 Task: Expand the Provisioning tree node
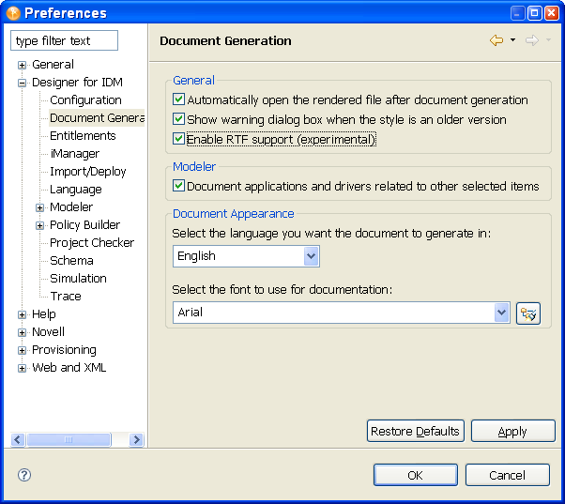coord(22,350)
